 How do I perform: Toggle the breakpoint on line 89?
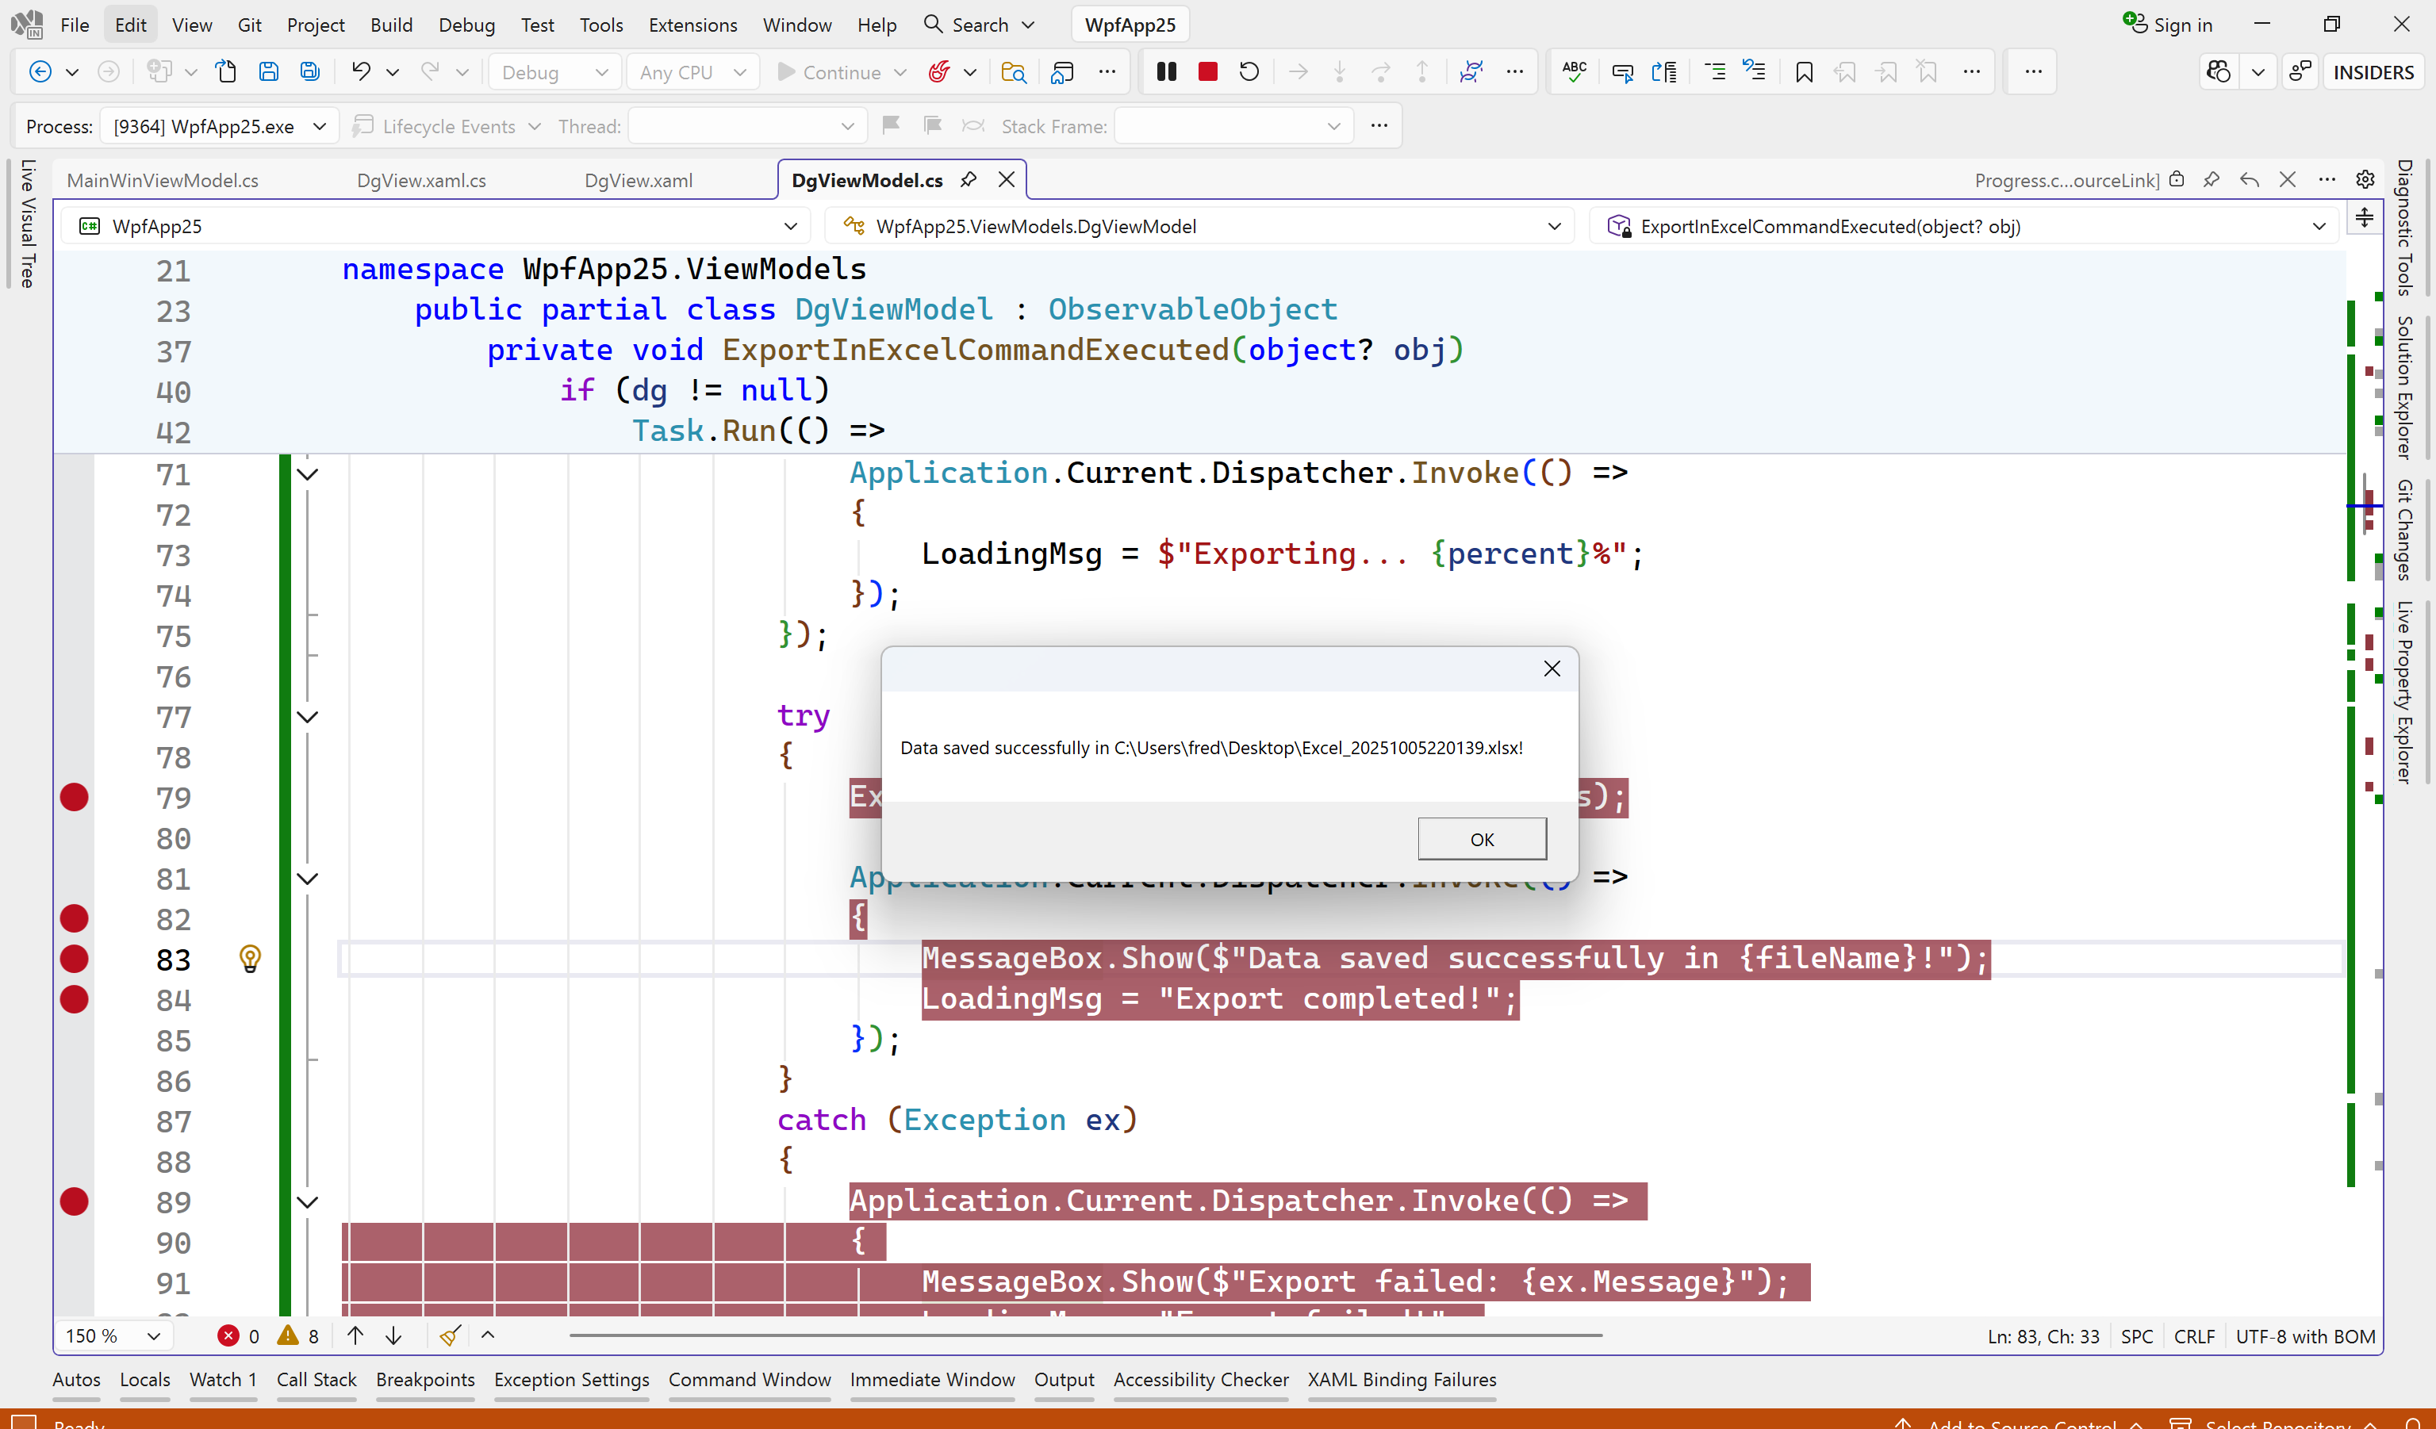click(x=75, y=1201)
